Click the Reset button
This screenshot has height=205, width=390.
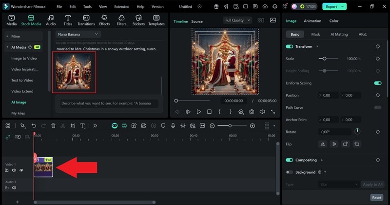click(x=376, y=198)
